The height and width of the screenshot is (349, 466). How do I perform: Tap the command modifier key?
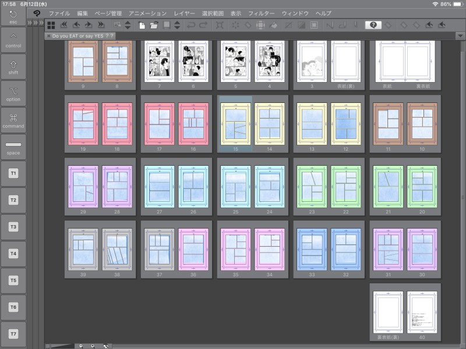tap(13, 120)
